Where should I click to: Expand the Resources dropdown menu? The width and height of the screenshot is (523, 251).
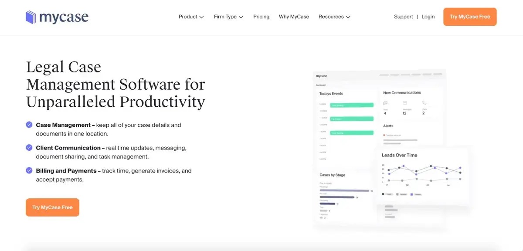tap(334, 17)
